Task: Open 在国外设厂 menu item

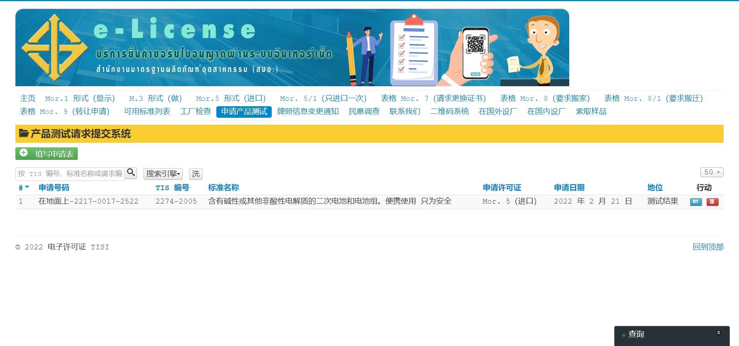Action: pyautogui.click(x=498, y=112)
